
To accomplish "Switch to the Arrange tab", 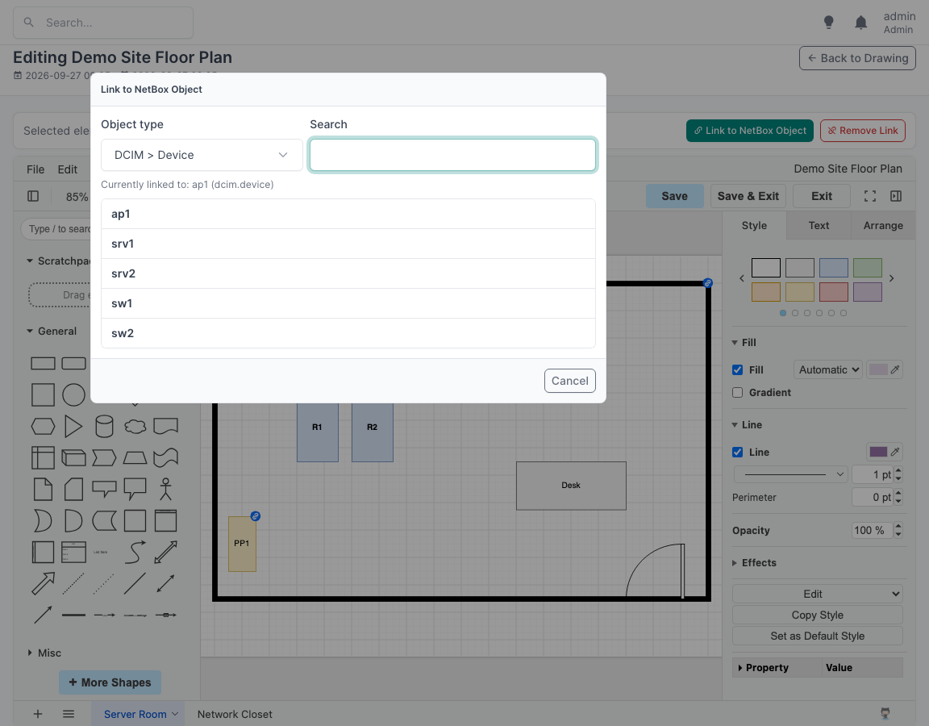I will pyautogui.click(x=883, y=225).
